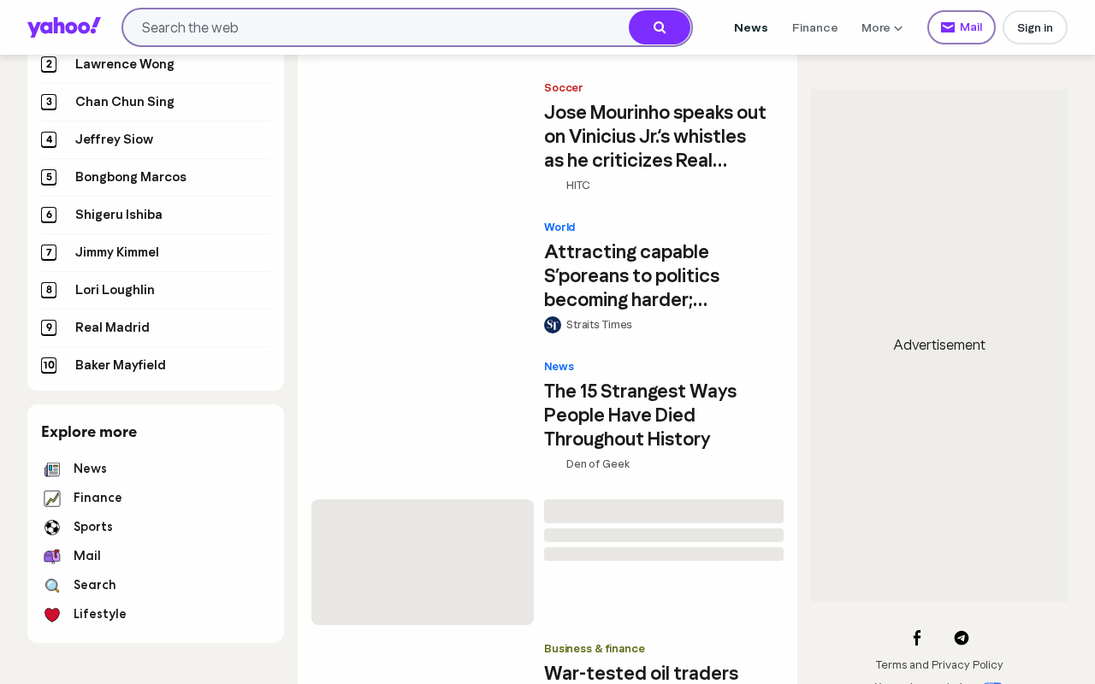Viewport: 1095px width, 684px height.
Task: Click the soccer ball icon beside Sports
Action: tap(52, 528)
